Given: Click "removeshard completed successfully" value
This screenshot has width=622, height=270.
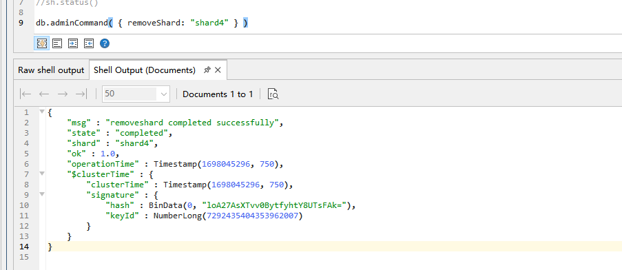Looking at the screenshot, I should [192, 123].
